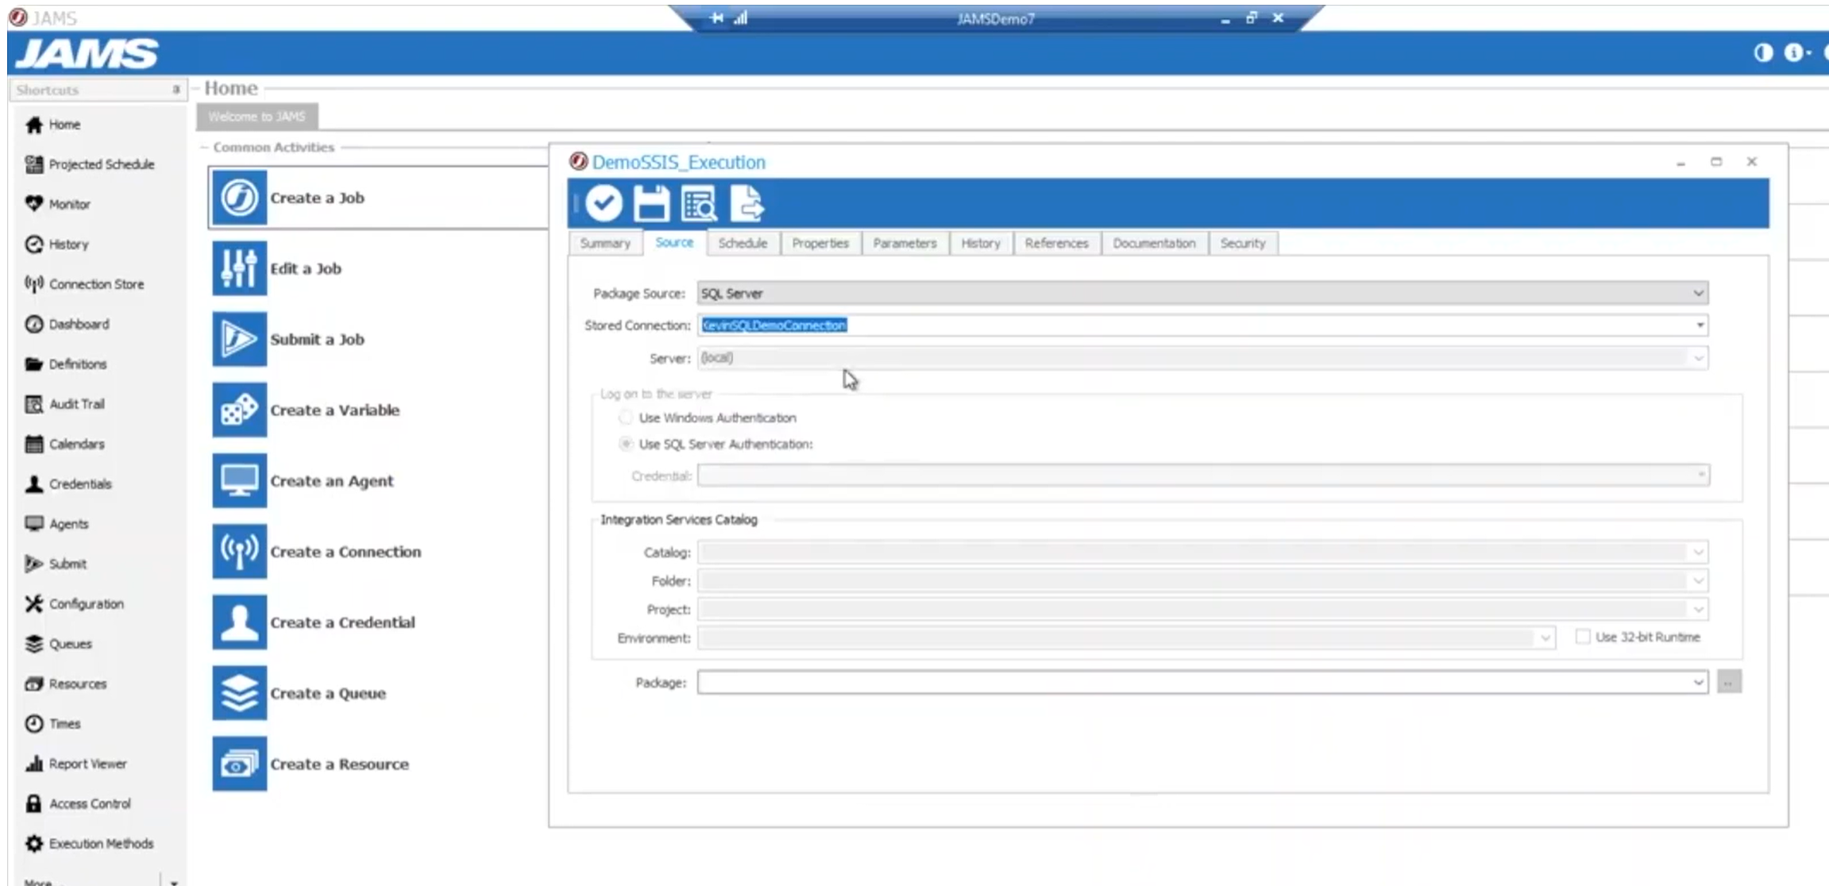Select the Welcome to JAMS tab
Viewport: 1829px width, 886px height.
click(x=257, y=117)
